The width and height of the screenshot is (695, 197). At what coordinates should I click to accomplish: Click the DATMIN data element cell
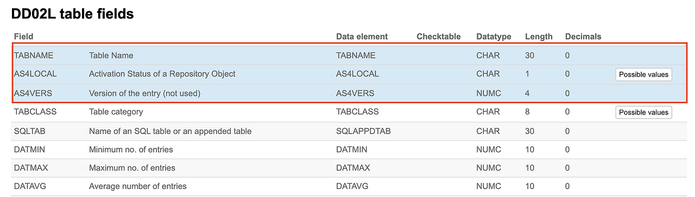coord(352,149)
